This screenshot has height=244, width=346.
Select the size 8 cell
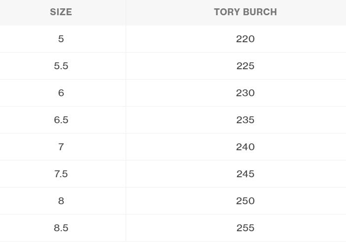(x=61, y=201)
